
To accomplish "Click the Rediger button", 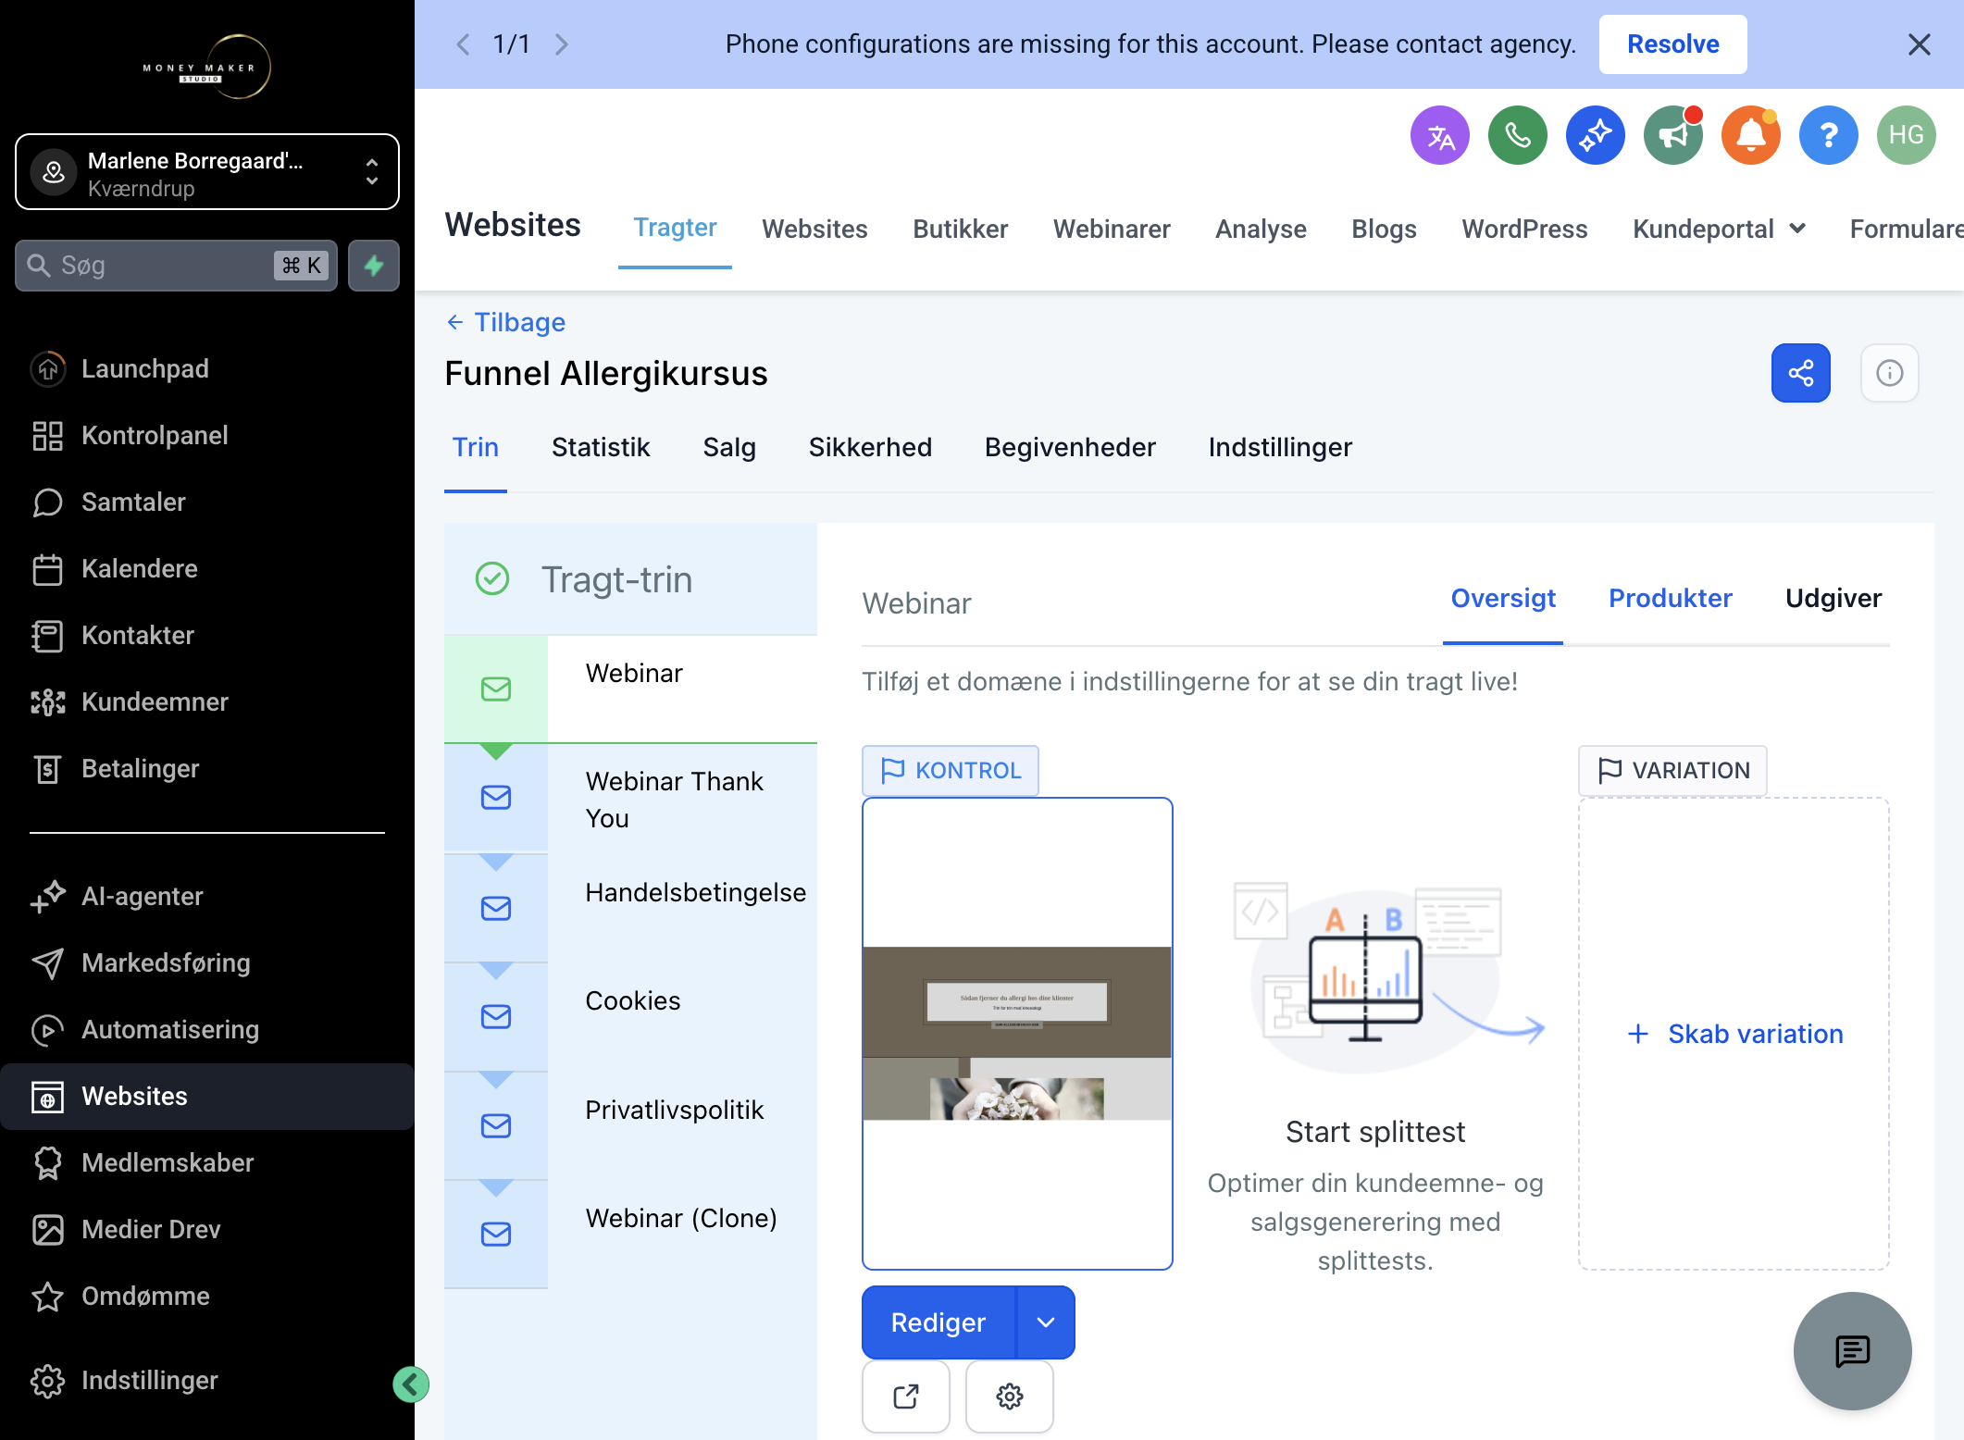I will pos(938,1322).
